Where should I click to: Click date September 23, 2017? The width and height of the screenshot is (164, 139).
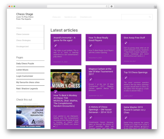[96, 96]
